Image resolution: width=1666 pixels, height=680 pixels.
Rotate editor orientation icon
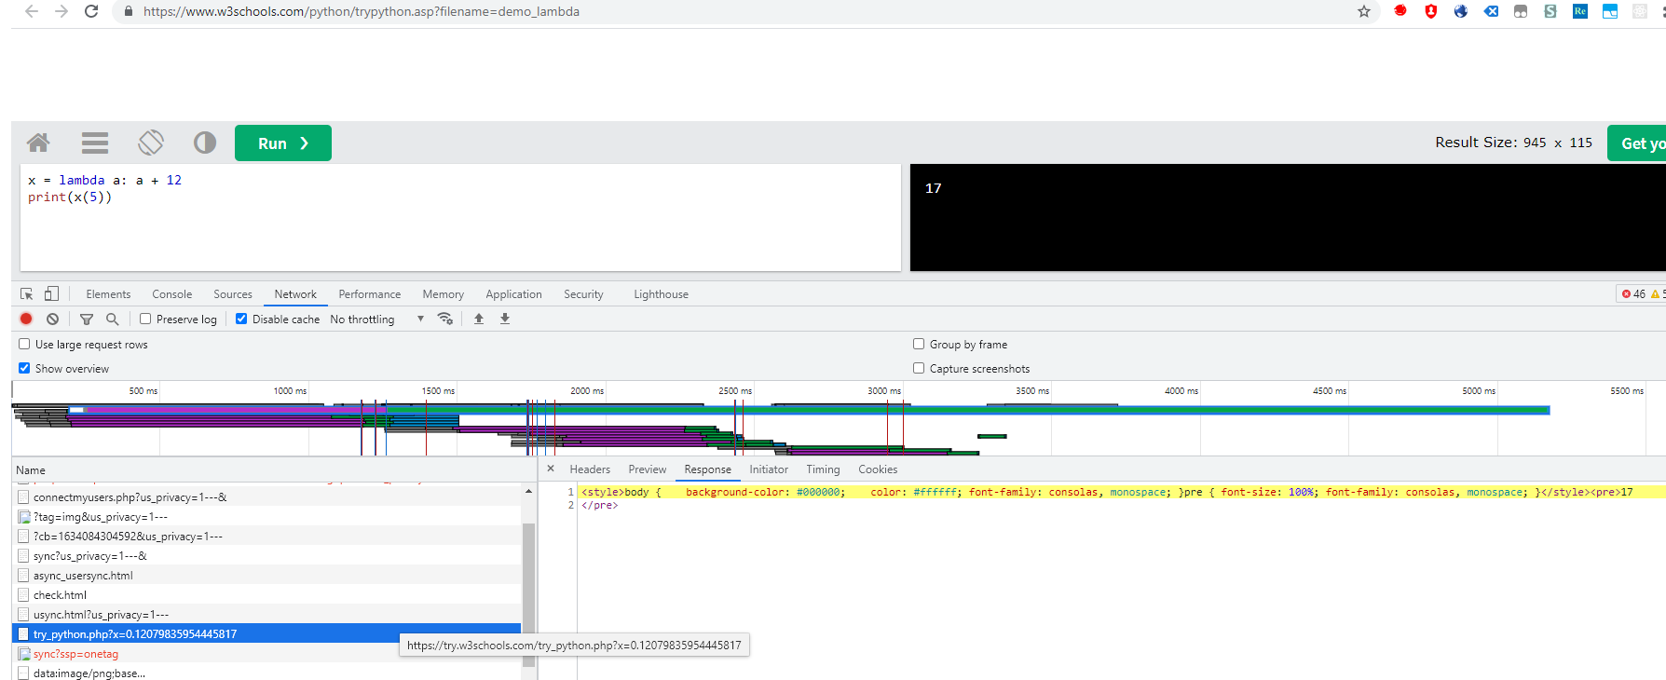coord(151,143)
